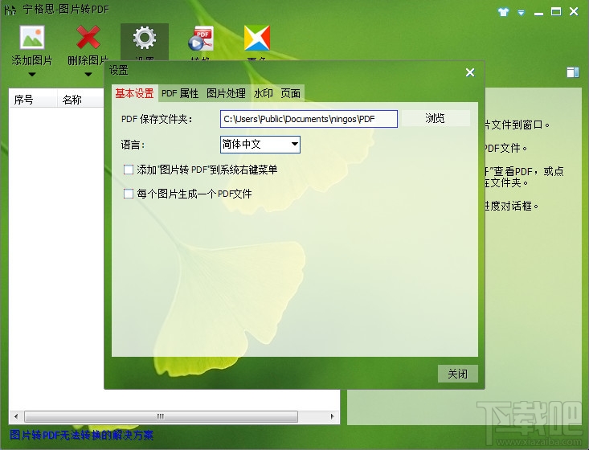Maximize the main window
This screenshot has height=450, width=589.
pyautogui.click(x=556, y=11)
